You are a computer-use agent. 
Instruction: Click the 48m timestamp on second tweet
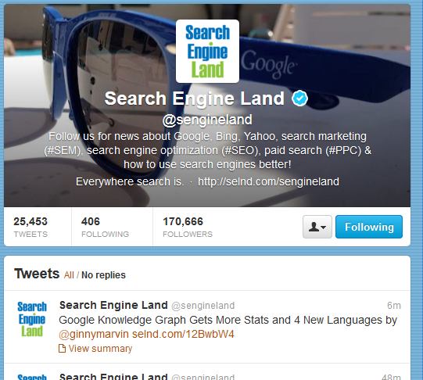[x=392, y=377]
